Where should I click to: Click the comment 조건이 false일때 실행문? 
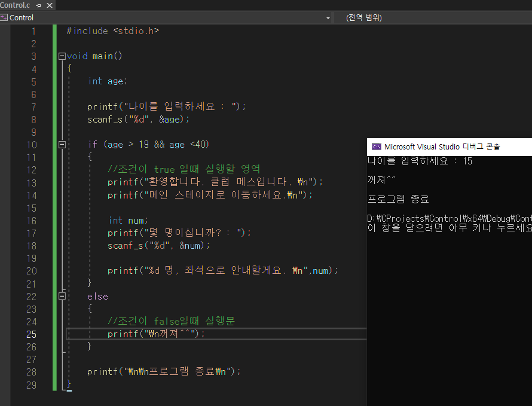[x=171, y=321]
